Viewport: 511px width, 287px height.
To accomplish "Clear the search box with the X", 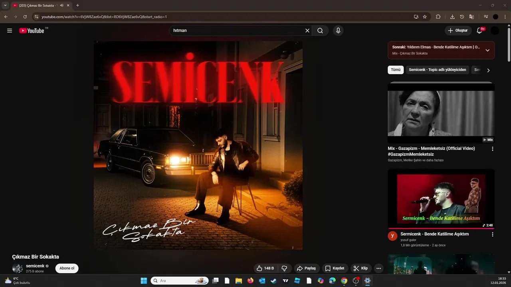I will [307, 31].
